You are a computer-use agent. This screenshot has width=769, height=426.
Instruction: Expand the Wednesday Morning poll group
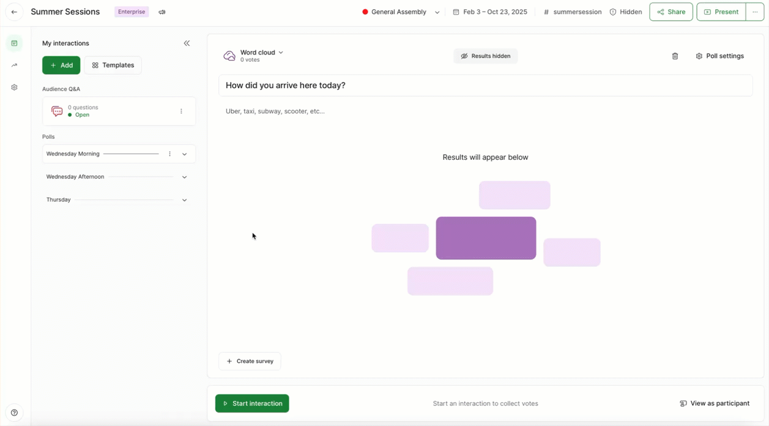pyautogui.click(x=184, y=154)
